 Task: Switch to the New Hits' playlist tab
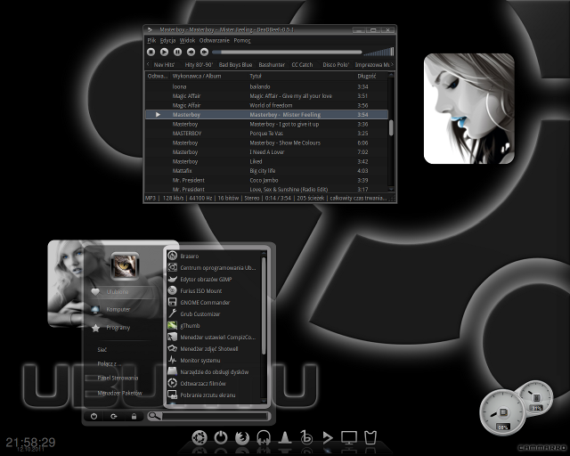(164, 65)
